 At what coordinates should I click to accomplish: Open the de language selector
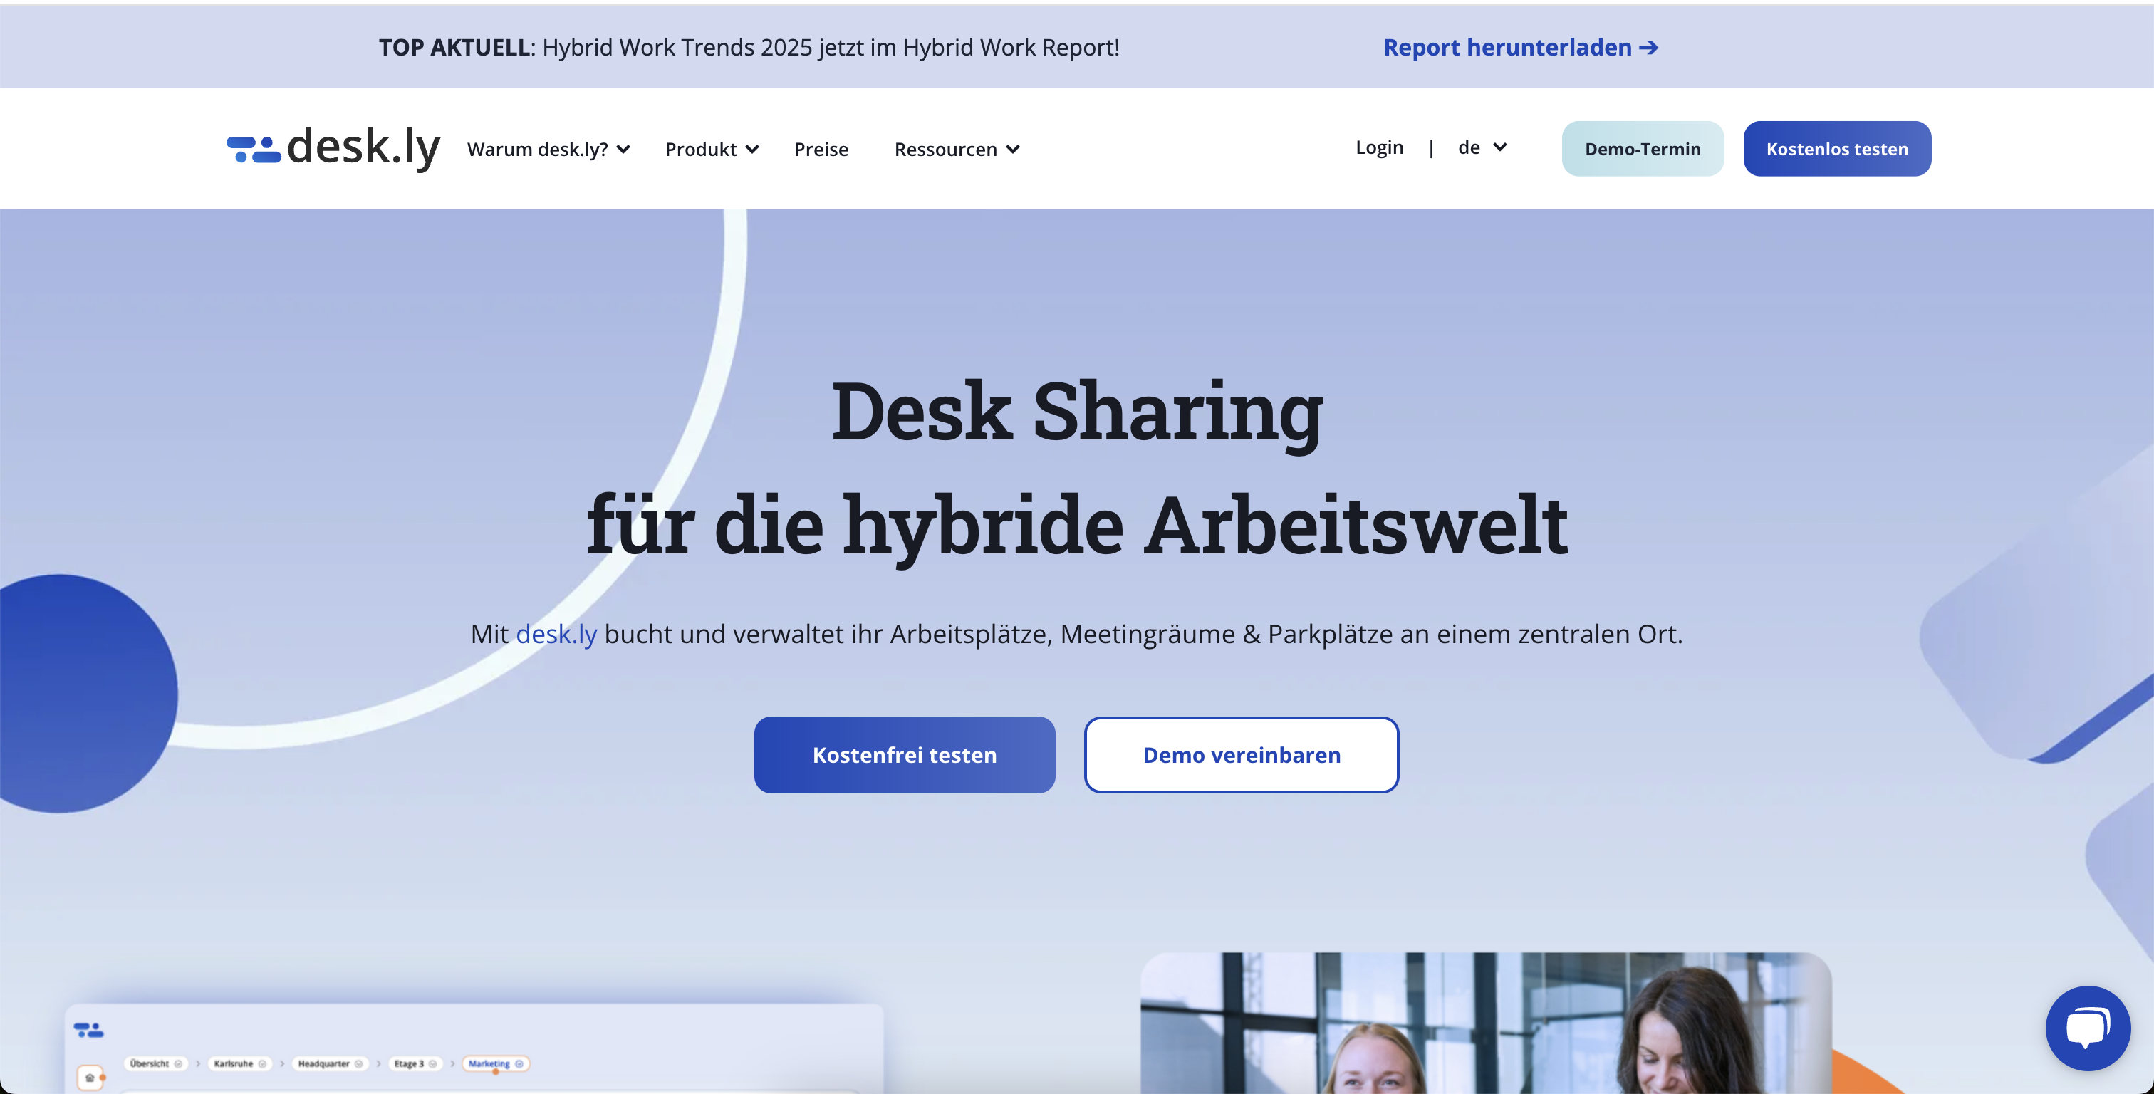tap(1482, 147)
